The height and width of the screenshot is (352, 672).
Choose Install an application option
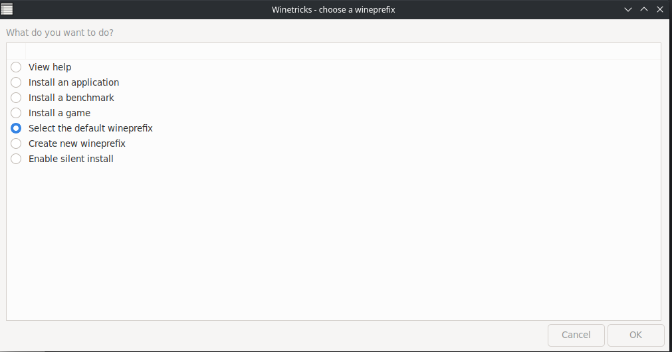tap(16, 82)
